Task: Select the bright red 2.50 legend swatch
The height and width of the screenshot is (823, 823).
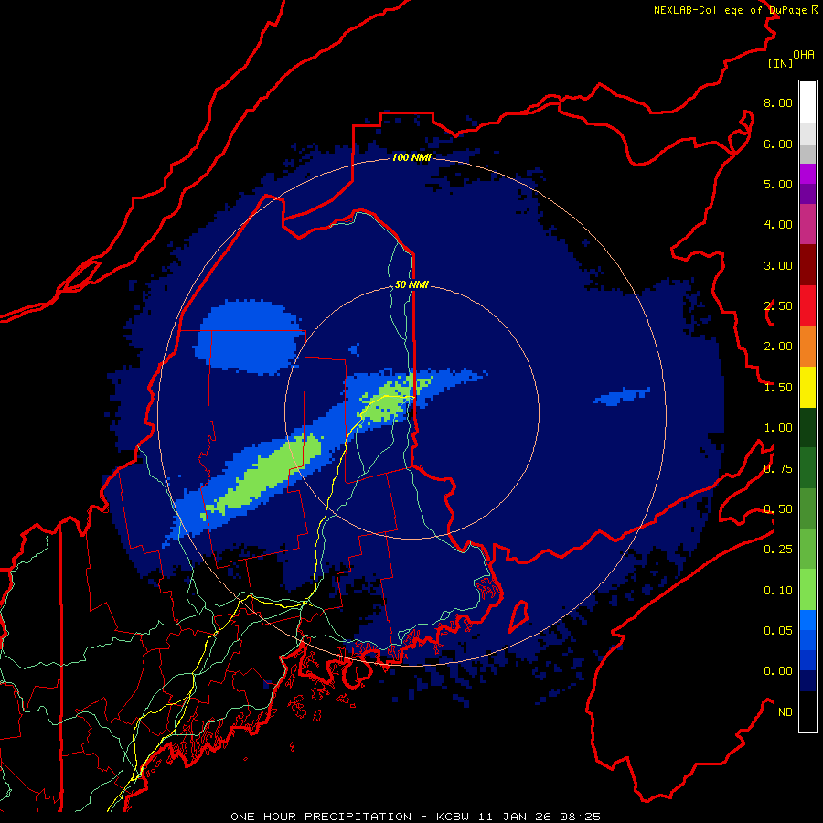Action: (807, 306)
